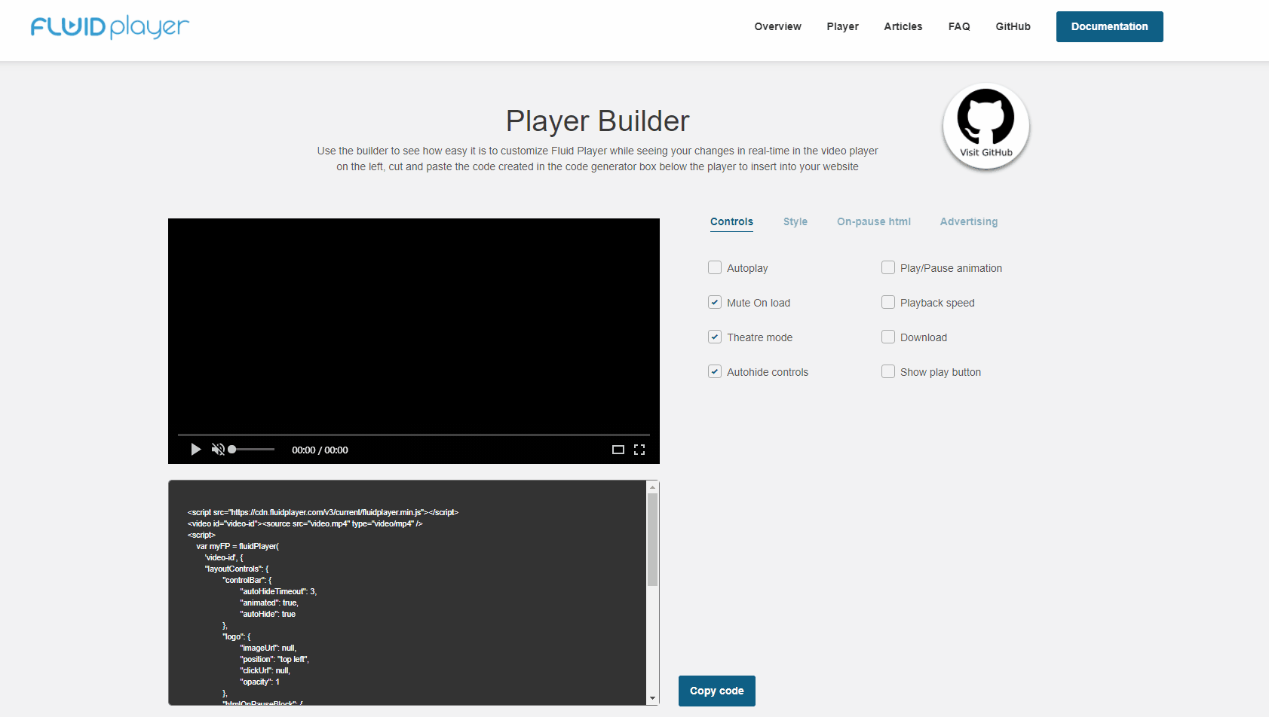Unmute video using the muted speaker icon
This screenshot has height=717, width=1269.
click(x=218, y=450)
